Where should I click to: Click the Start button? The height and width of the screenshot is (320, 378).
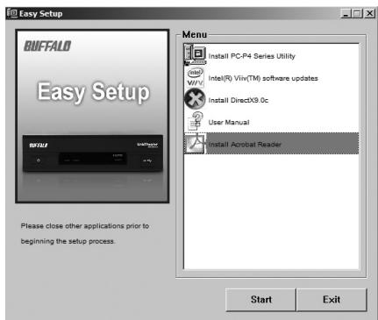260,300
